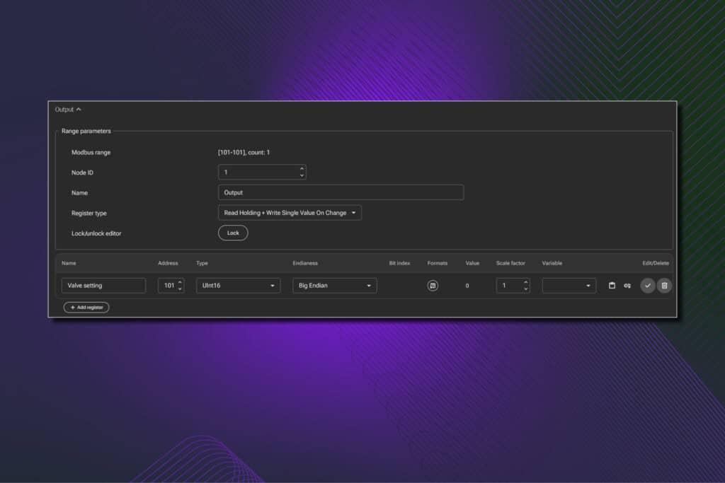
Task: Click the Value cell showing 0
Action: coord(467,286)
